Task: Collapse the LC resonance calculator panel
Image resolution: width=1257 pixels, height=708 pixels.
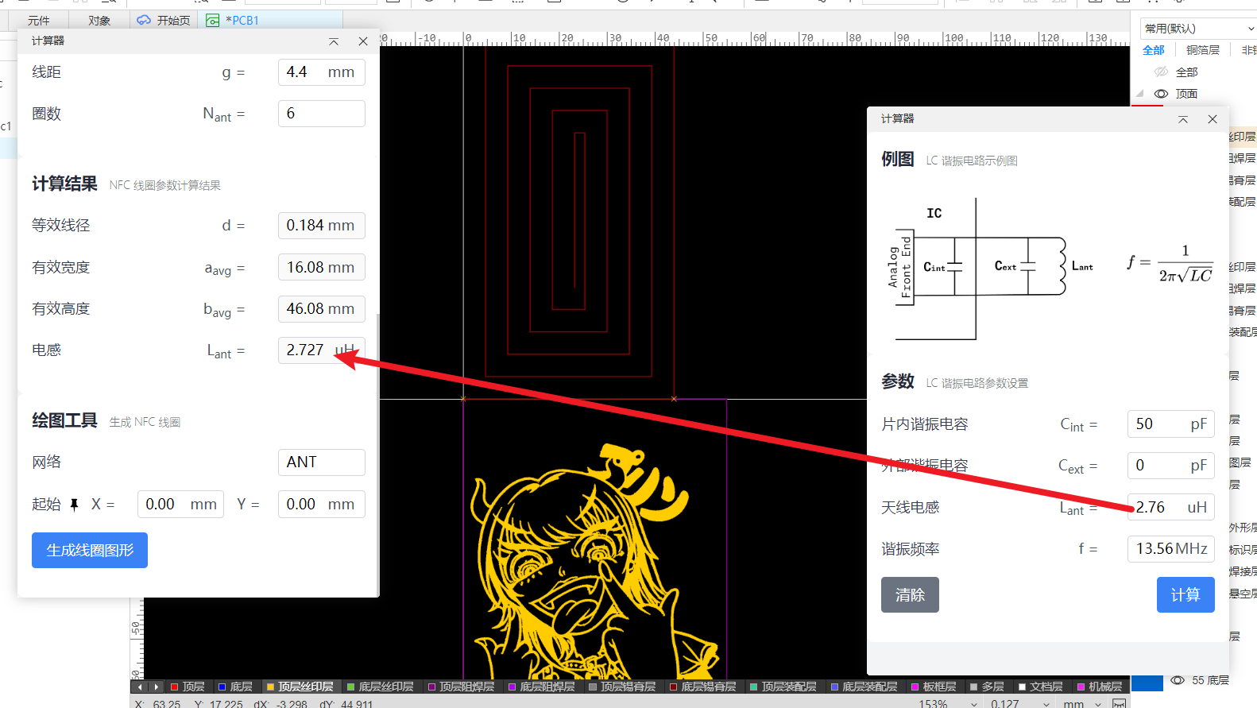Action: click(x=1183, y=119)
